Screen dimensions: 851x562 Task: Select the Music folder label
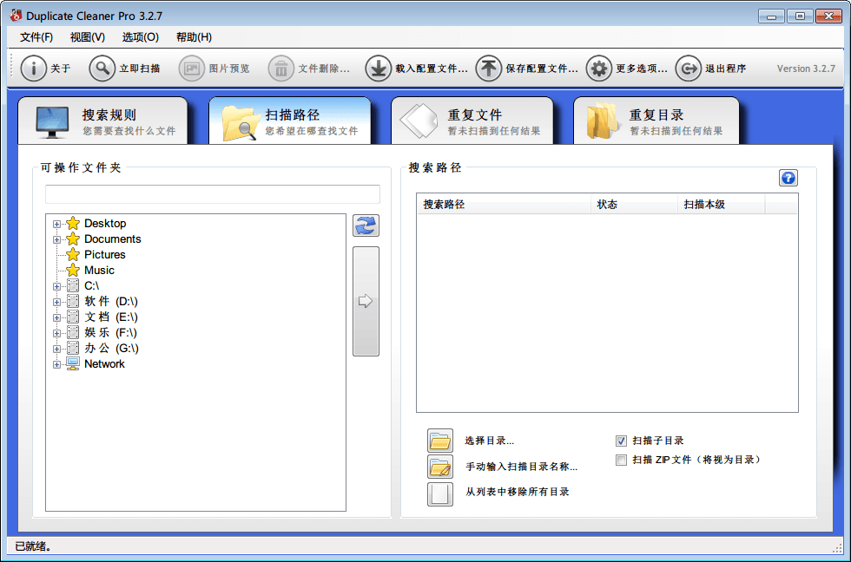click(99, 270)
